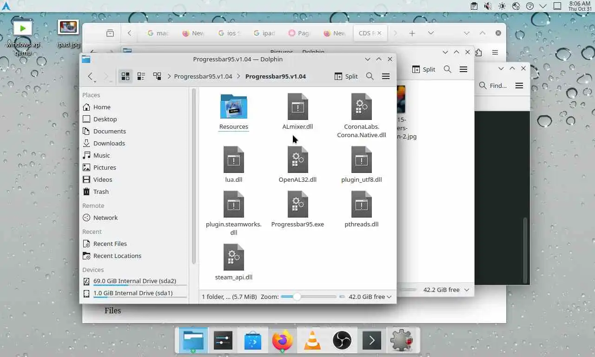Click Split button in front Dolphin window
The image size is (595, 357).
coord(346,76)
